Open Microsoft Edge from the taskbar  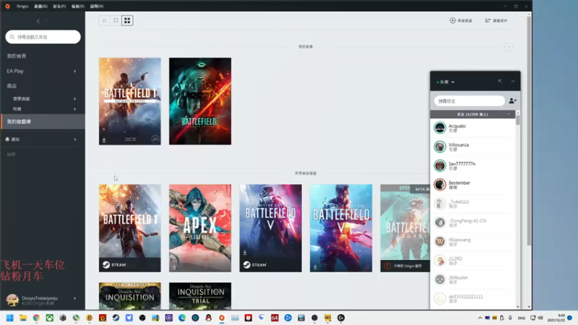click(x=182, y=318)
